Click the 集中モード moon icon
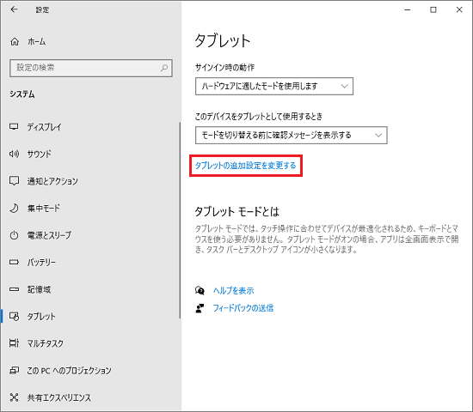 [14, 208]
